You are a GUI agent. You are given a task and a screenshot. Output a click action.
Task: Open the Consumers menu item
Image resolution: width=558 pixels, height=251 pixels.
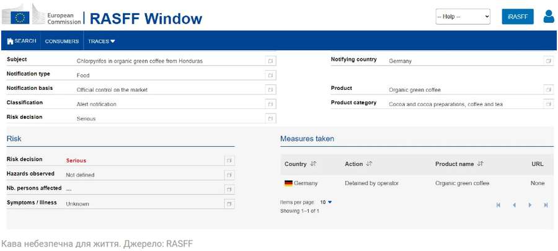coord(62,42)
